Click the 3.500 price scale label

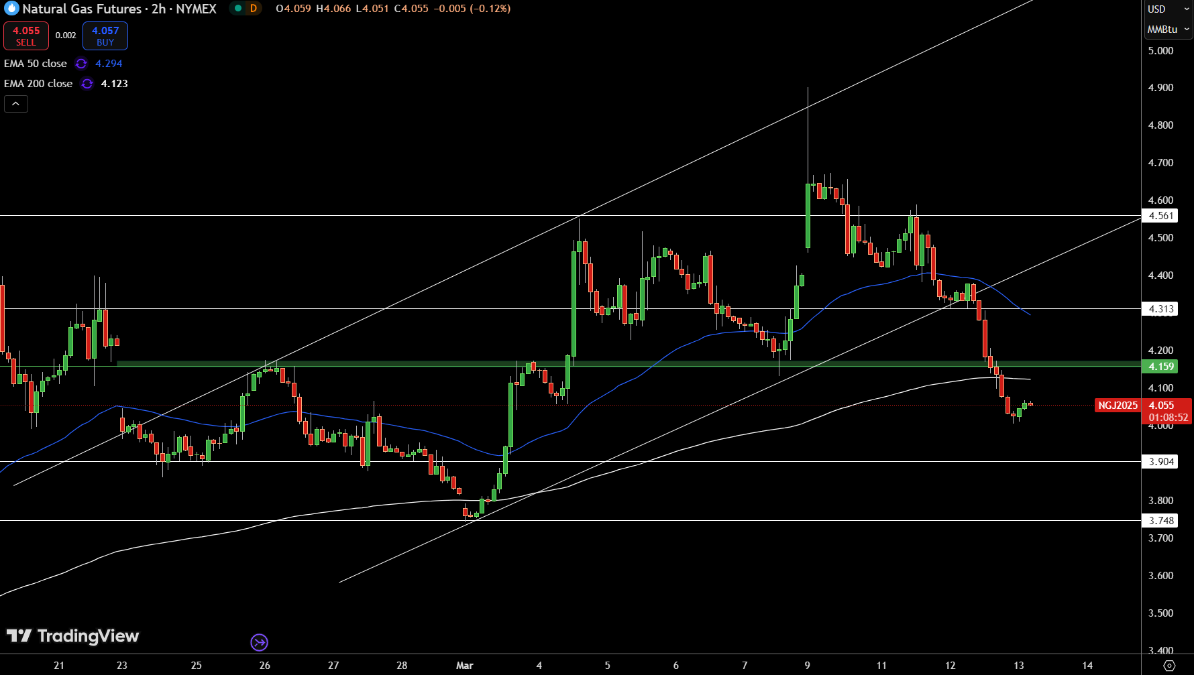pos(1160,613)
